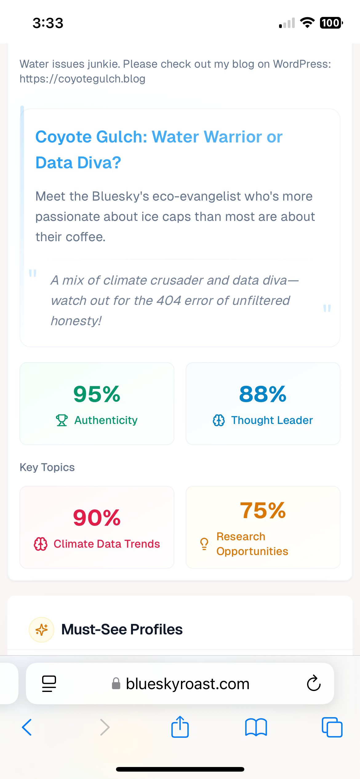Open Safari bookmarks book icon
Image resolution: width=360 pixels, height=779 pixels.
coord(256,727)
